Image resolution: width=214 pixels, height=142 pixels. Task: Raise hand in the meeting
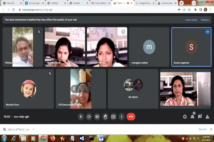pyautogui.click(x=105, y=117)
